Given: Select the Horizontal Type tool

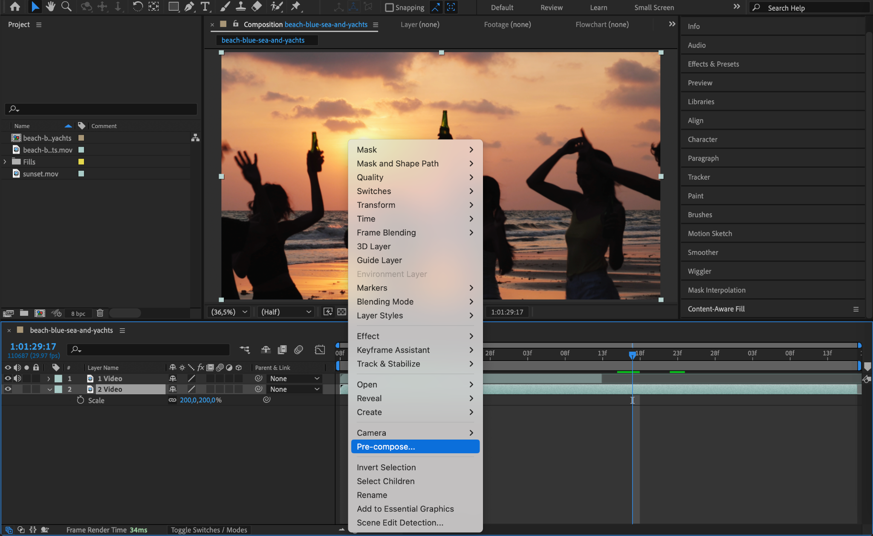Looking at the screenshot, I should coord(205,6).
